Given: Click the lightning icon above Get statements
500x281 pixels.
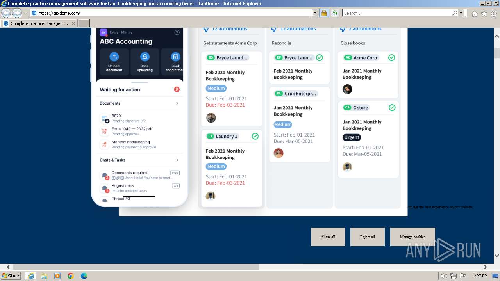Looking at the screenshot, I should tap(206, 29).
